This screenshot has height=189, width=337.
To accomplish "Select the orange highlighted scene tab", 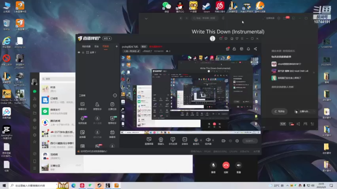I will click(x=106, y=46).
